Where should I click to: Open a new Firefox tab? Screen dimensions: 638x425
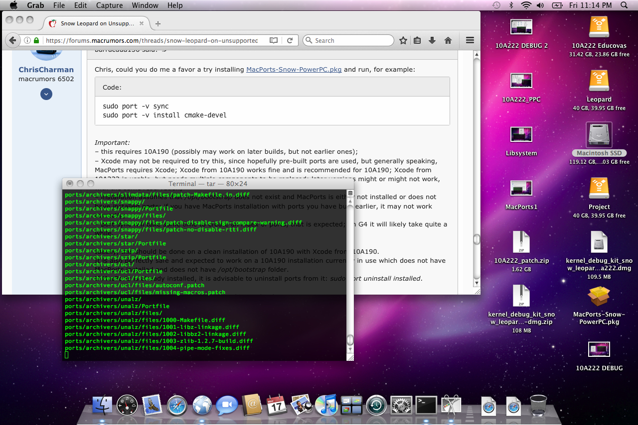click(158, 23)
